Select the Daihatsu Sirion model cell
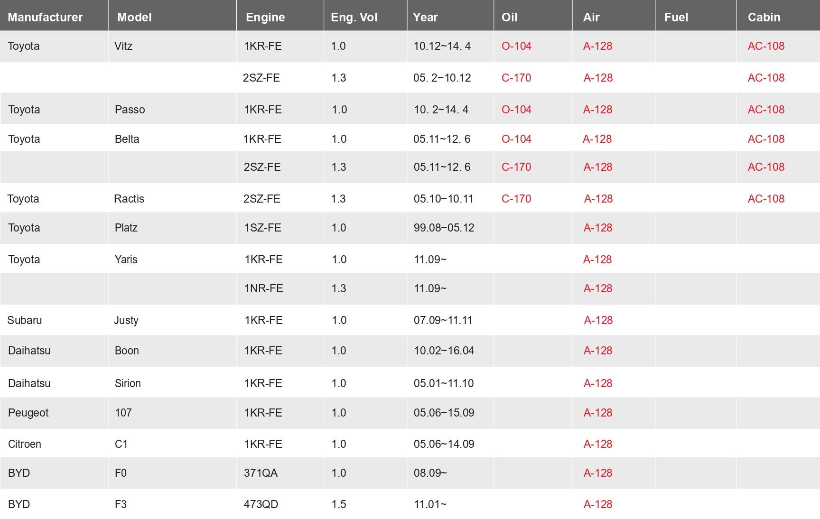 click(128, 383)
